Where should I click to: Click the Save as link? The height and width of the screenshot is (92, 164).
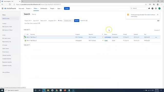click(x=34, y=14)
